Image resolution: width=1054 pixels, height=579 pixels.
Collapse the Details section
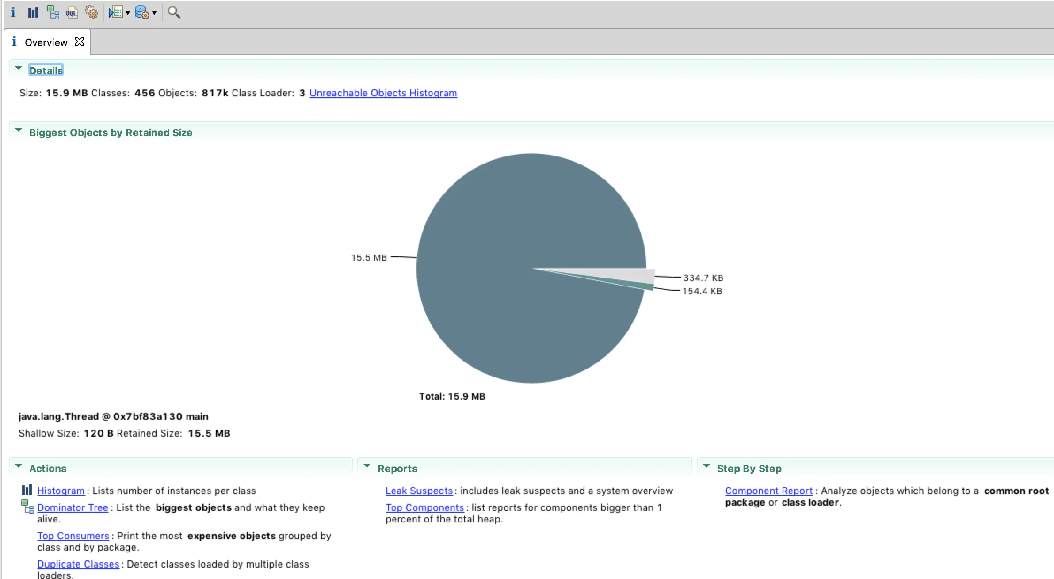[x=19, y=69]
